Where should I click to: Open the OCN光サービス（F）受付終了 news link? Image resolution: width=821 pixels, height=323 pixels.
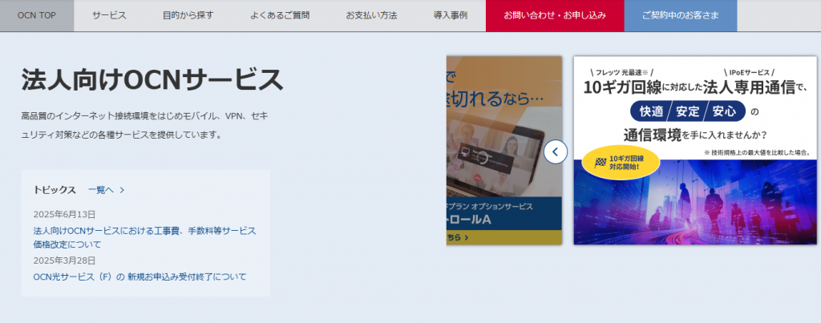(x=140, y=277)
